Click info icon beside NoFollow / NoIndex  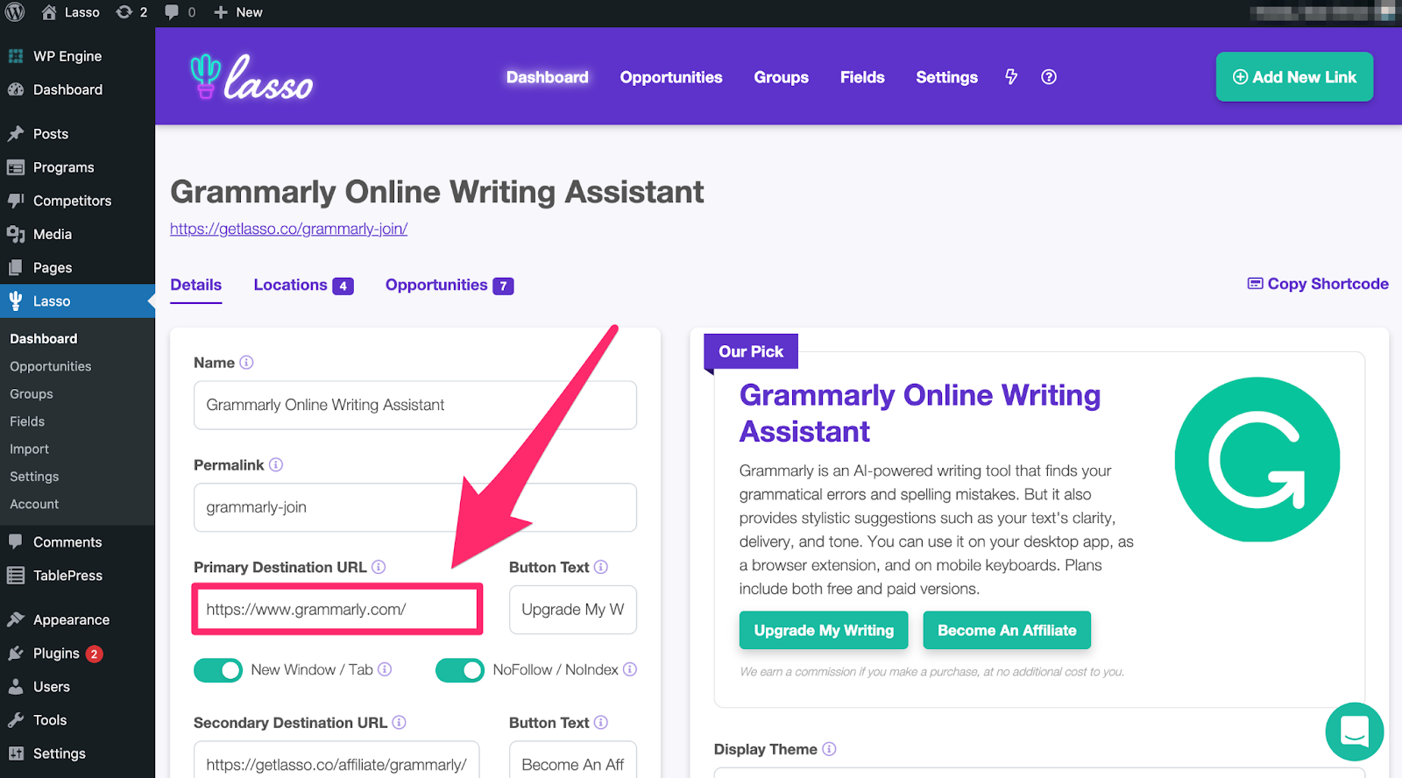pos(630,669)
